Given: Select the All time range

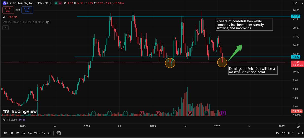Looking at the screenshot, I should point(49,133).
